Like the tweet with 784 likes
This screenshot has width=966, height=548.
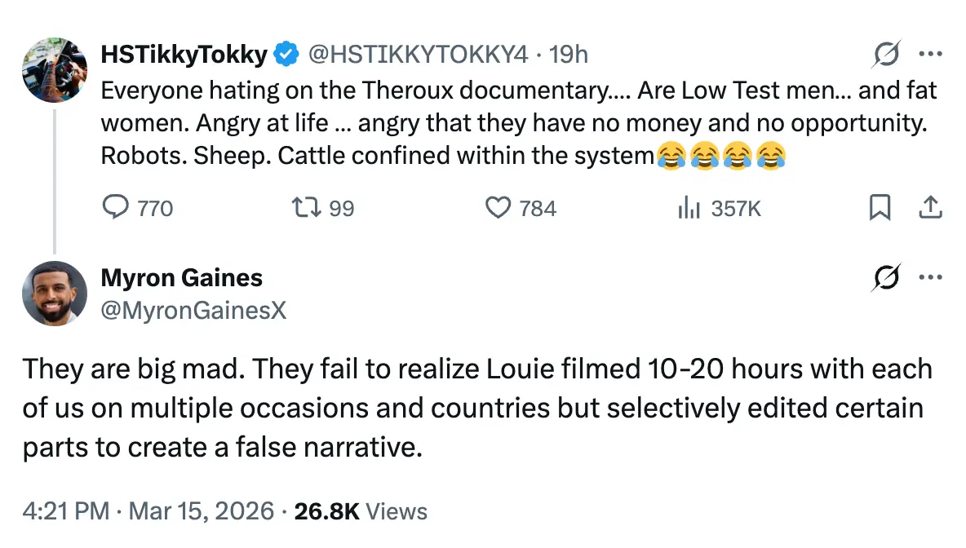coord(499,208)
